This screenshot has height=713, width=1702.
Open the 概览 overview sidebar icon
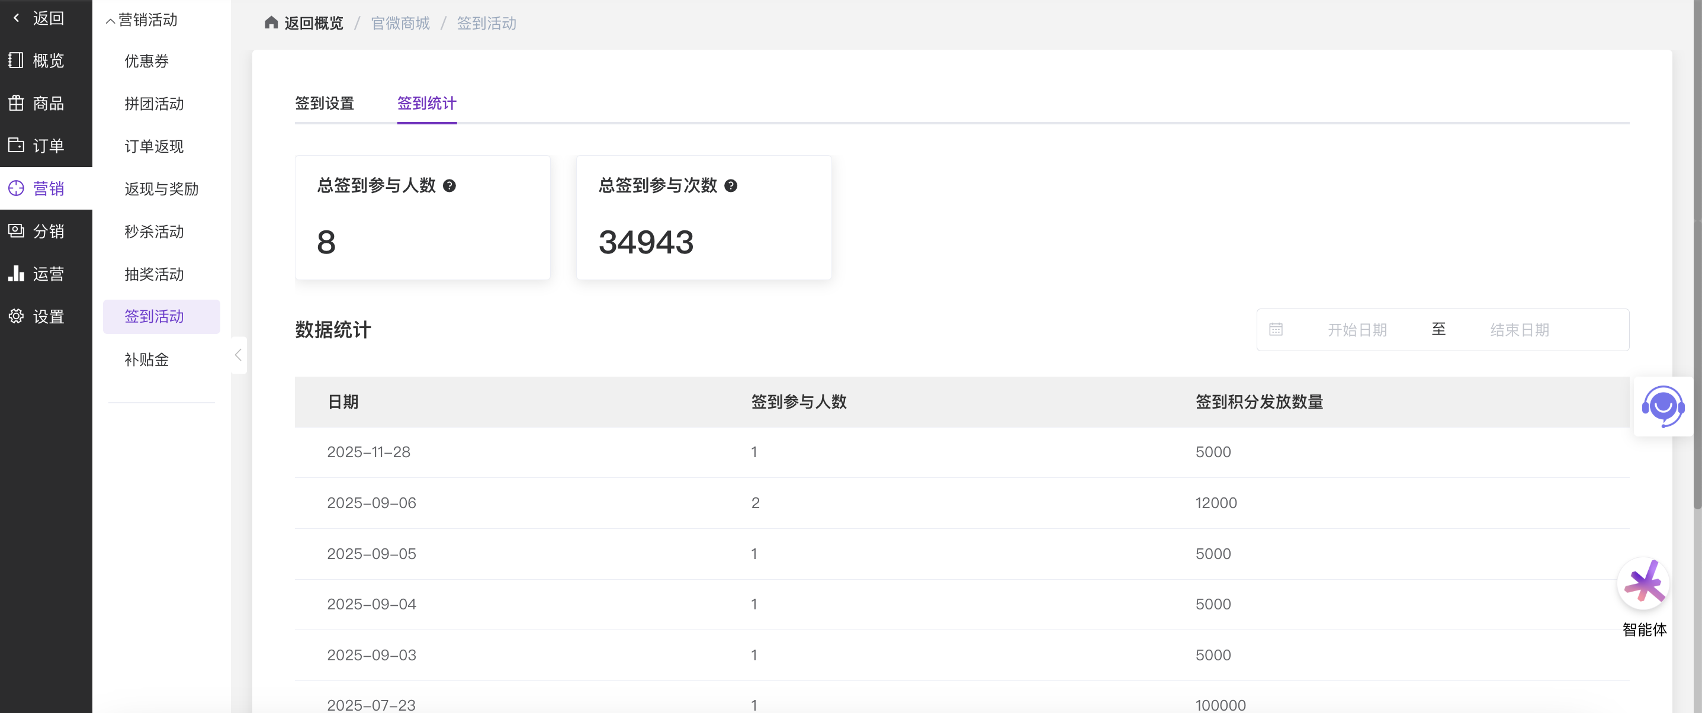point(16,61)
